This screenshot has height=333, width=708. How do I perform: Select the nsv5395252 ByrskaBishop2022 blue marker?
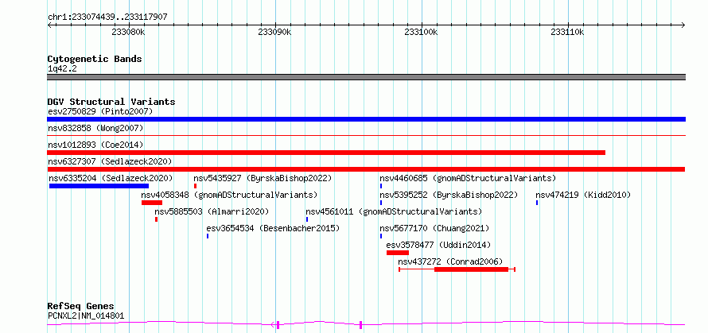pyautogui.click(x=381, y=203)
